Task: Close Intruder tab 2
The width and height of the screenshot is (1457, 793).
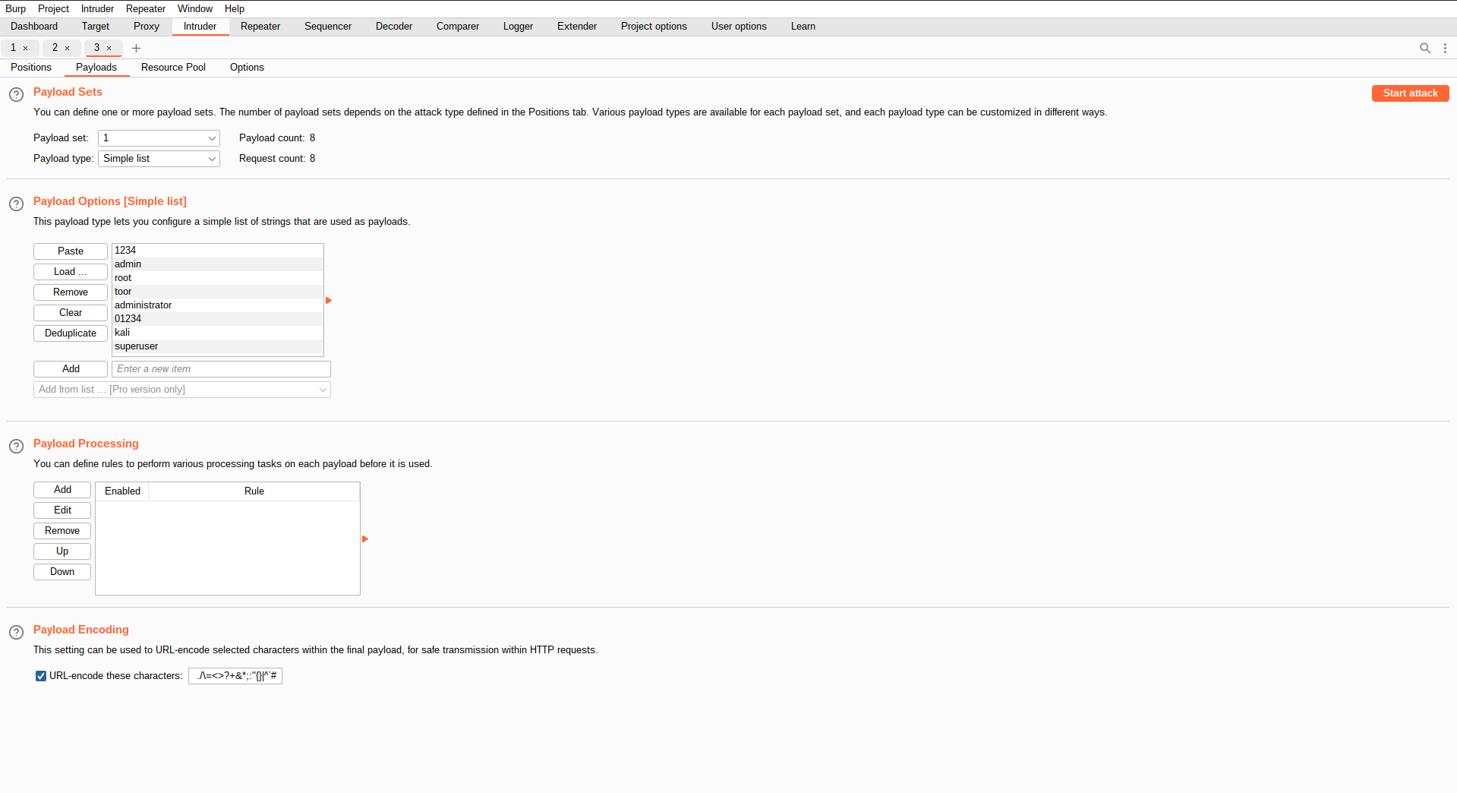Action: coord(67,48)
